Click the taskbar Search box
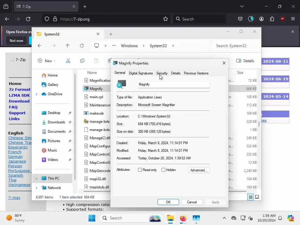Viewport: 300px width, 225px height. tap(131, 218)
